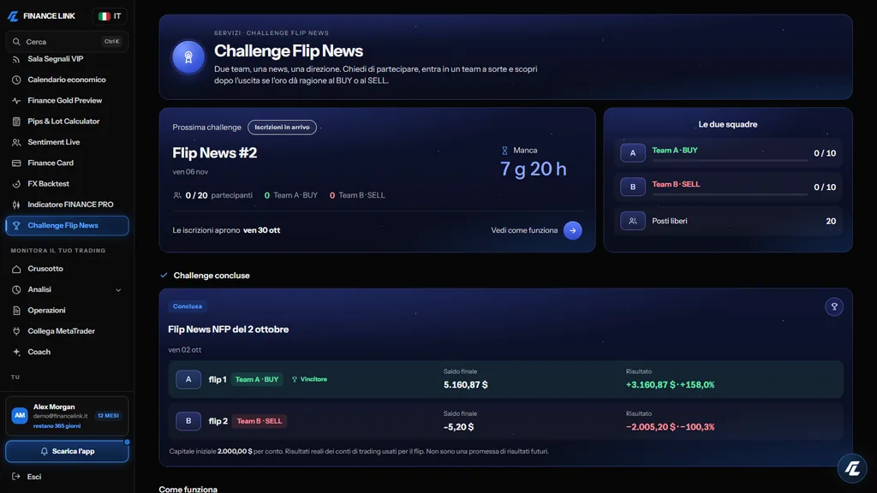Click the Posti liberi people icon
The width and height of the screenshot is (877, 493).
633,221
